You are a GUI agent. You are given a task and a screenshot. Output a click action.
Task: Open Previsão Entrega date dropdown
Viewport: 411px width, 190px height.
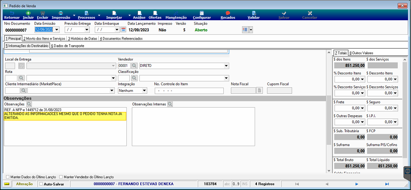point(87,30)
